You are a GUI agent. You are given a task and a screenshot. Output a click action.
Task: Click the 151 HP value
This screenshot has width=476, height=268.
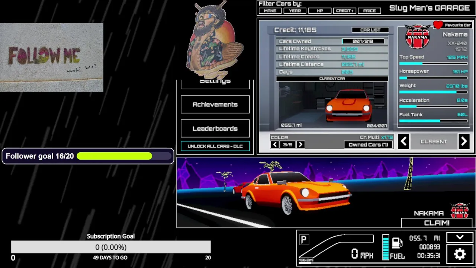tap(460, 71)
